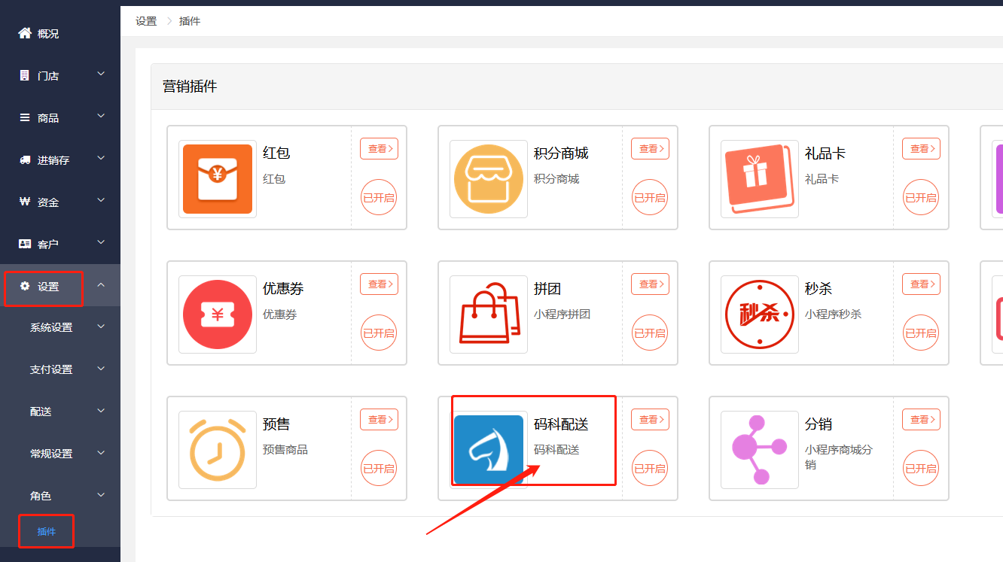This screenshot has width=1003, height=562.
Task: Open the 红包 red envelope plugin icon
Action: 218,179
